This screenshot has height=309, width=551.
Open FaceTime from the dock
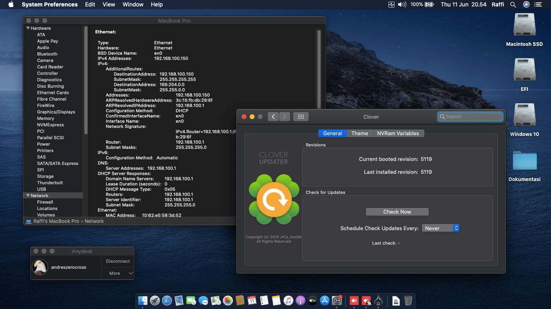191,301
